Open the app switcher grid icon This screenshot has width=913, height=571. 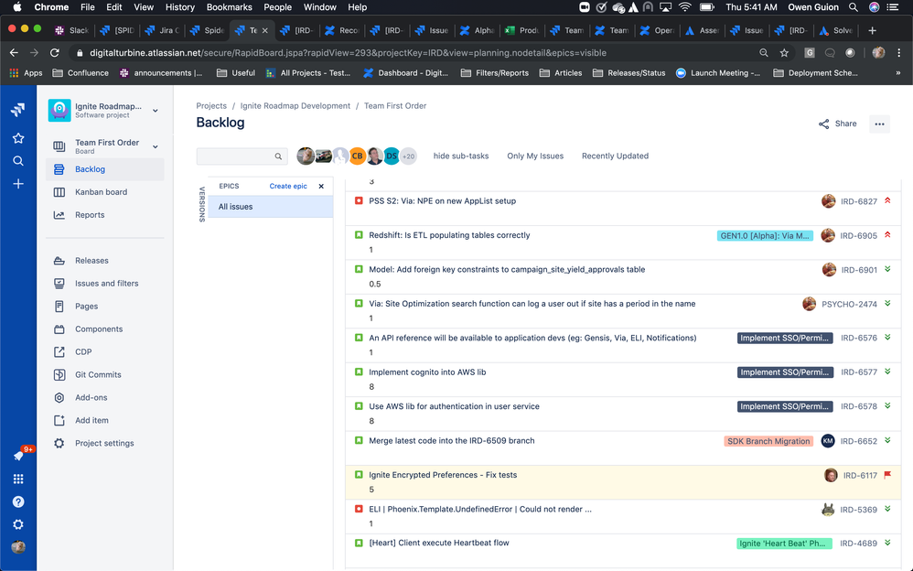pos(18,479)
